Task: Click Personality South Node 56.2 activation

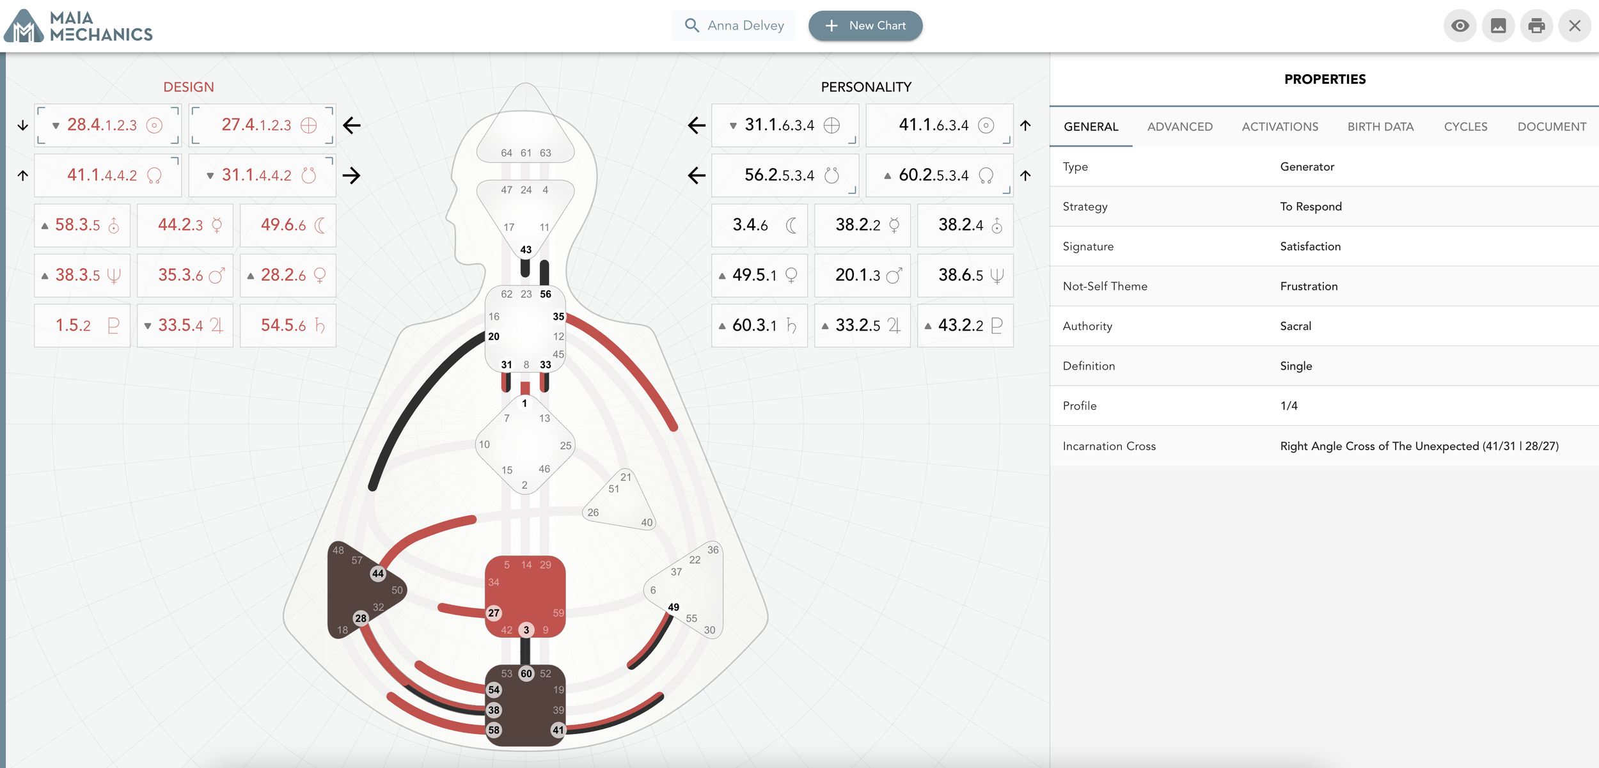Action: [x=785, y=175]
